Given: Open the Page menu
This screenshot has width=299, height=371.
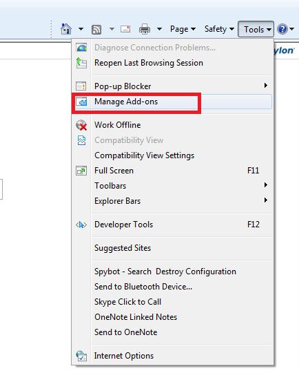Looking at the screenshot, I should coord(183,29).
